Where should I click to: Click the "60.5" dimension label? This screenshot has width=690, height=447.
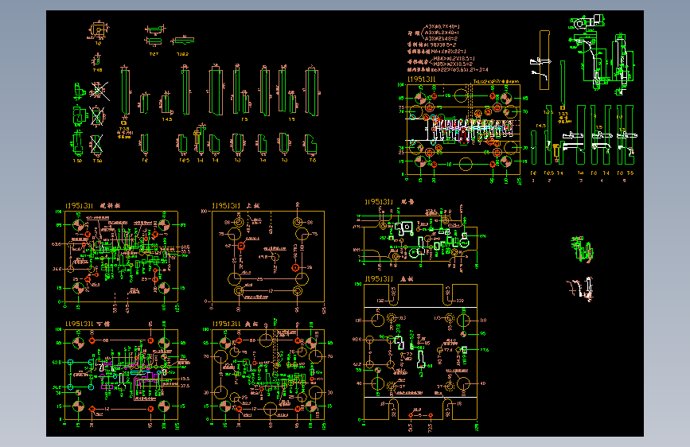click(x=185, y=247)
